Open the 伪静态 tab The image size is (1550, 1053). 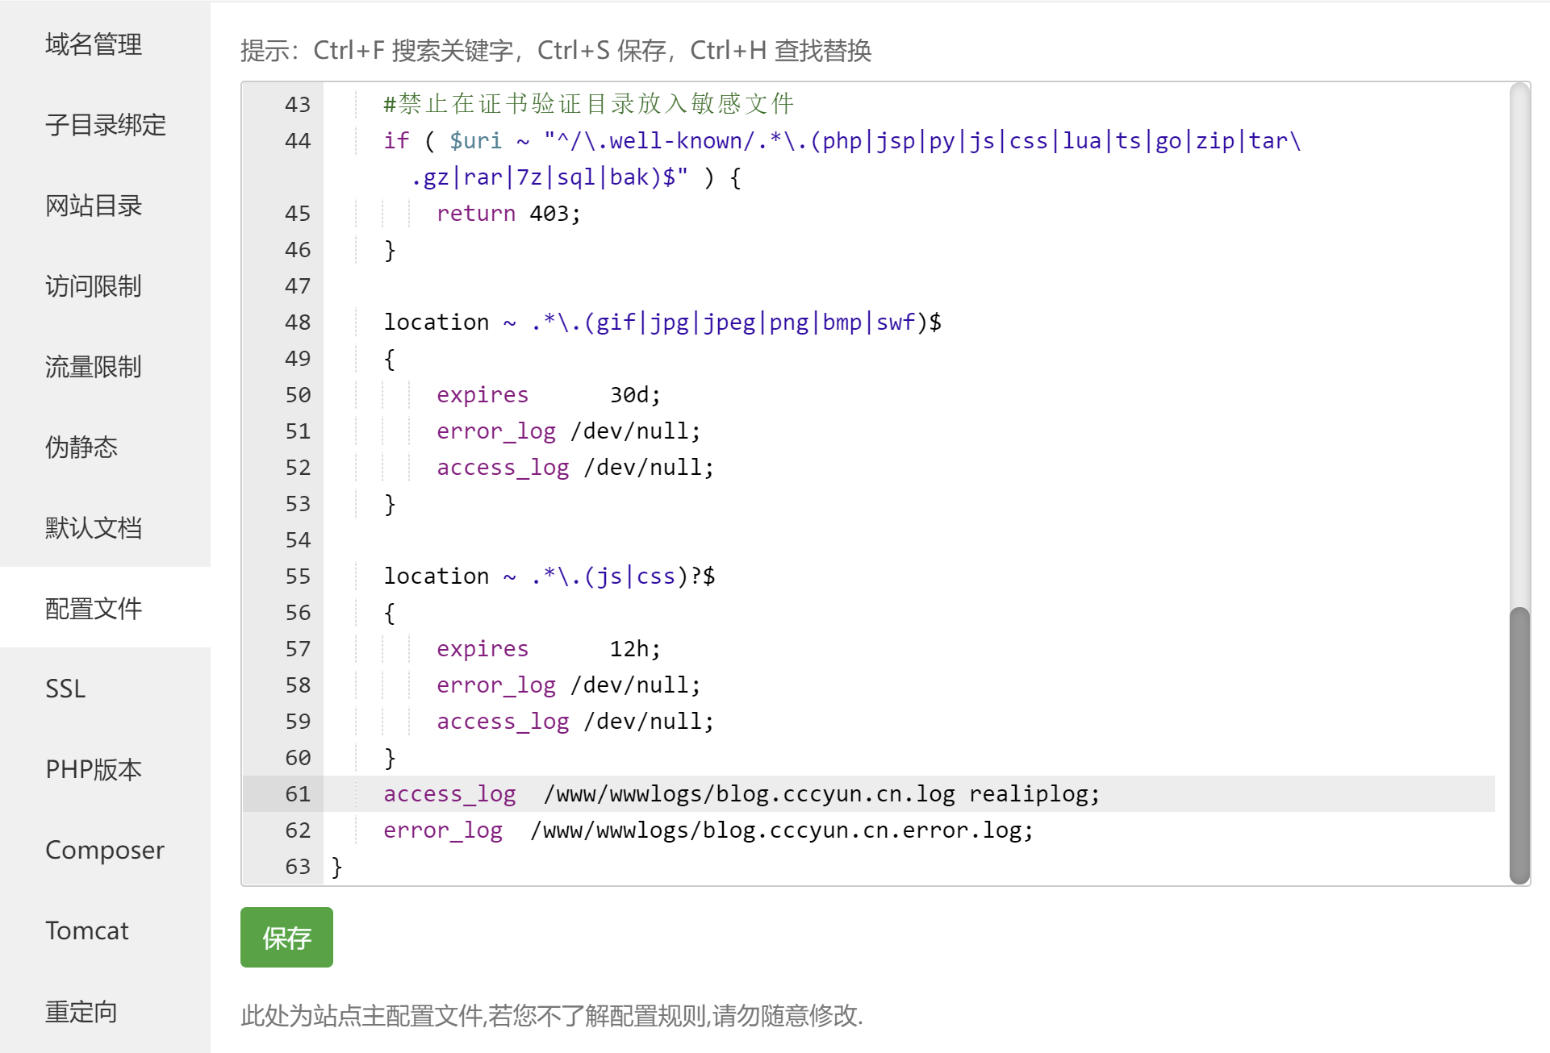coord(81,447)
